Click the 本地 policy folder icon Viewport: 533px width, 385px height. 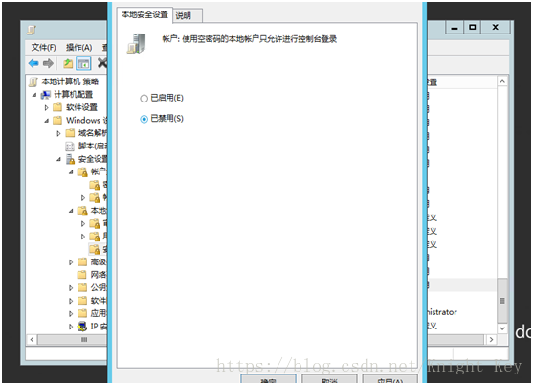point(82,212)
